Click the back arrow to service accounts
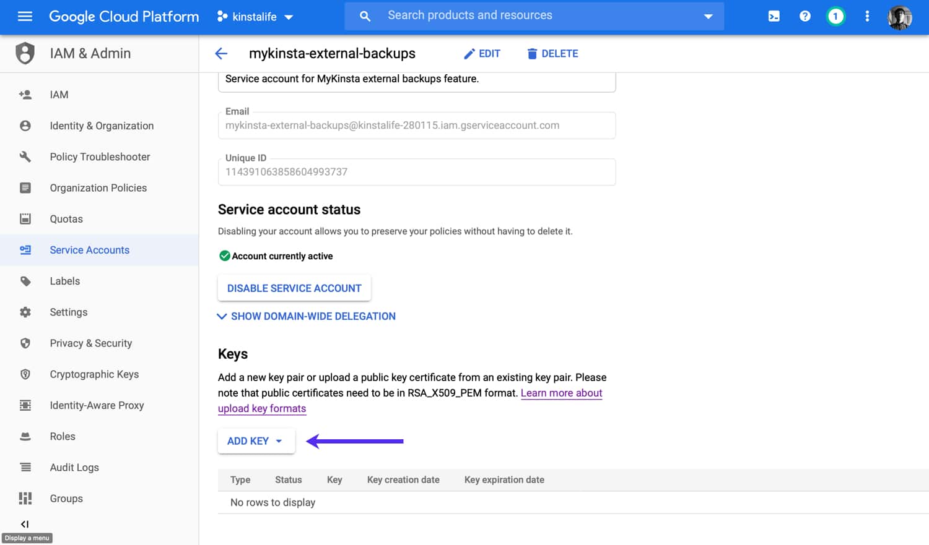 click(221, 53)
